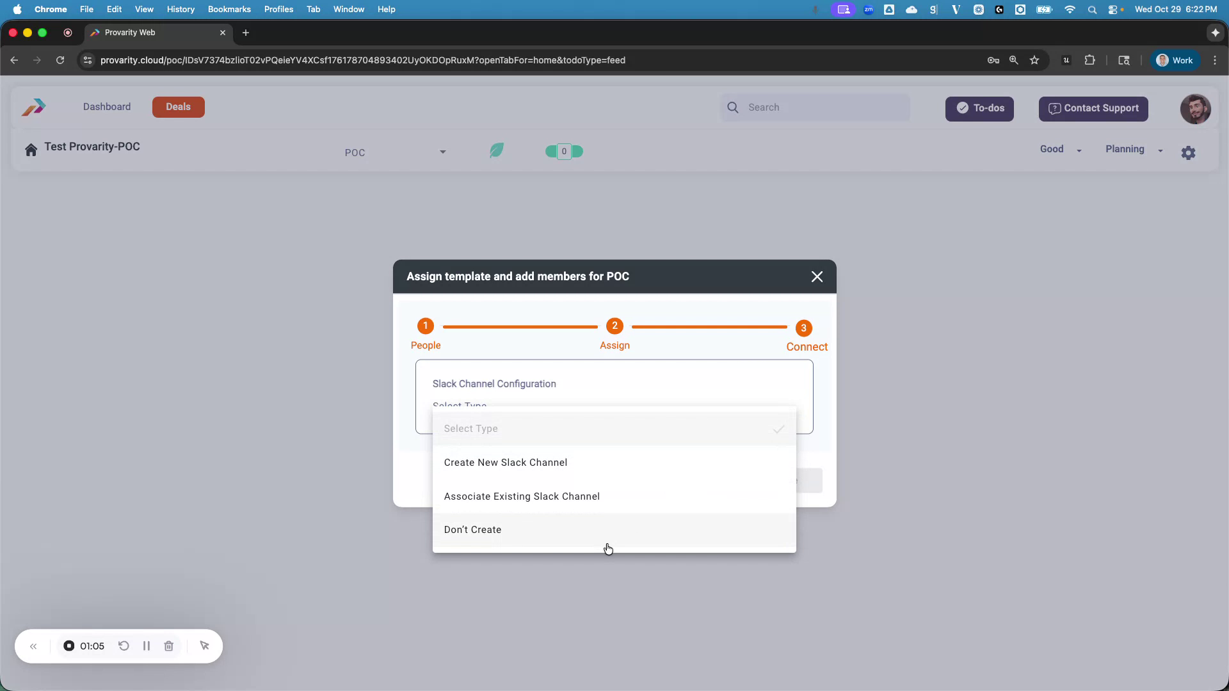
Task: Click the home icon before Test Provarity-POC
Action: coord(31,149)
